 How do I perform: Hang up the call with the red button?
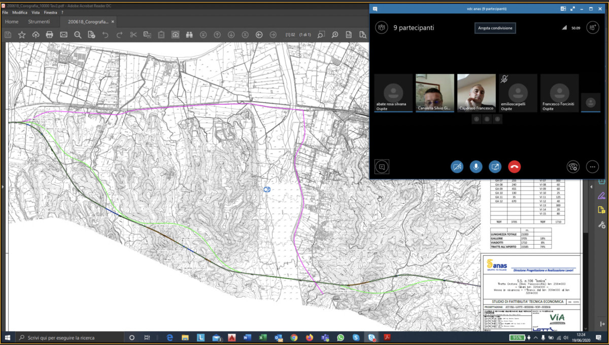click(x=514, y=166)
